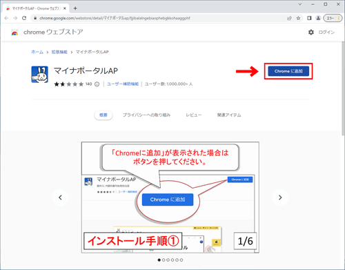Screen dimensions: 345x270
Task: Click マイナポータルAP breadcrumb text
Action: pyautogui.click(x=92, y=52)
